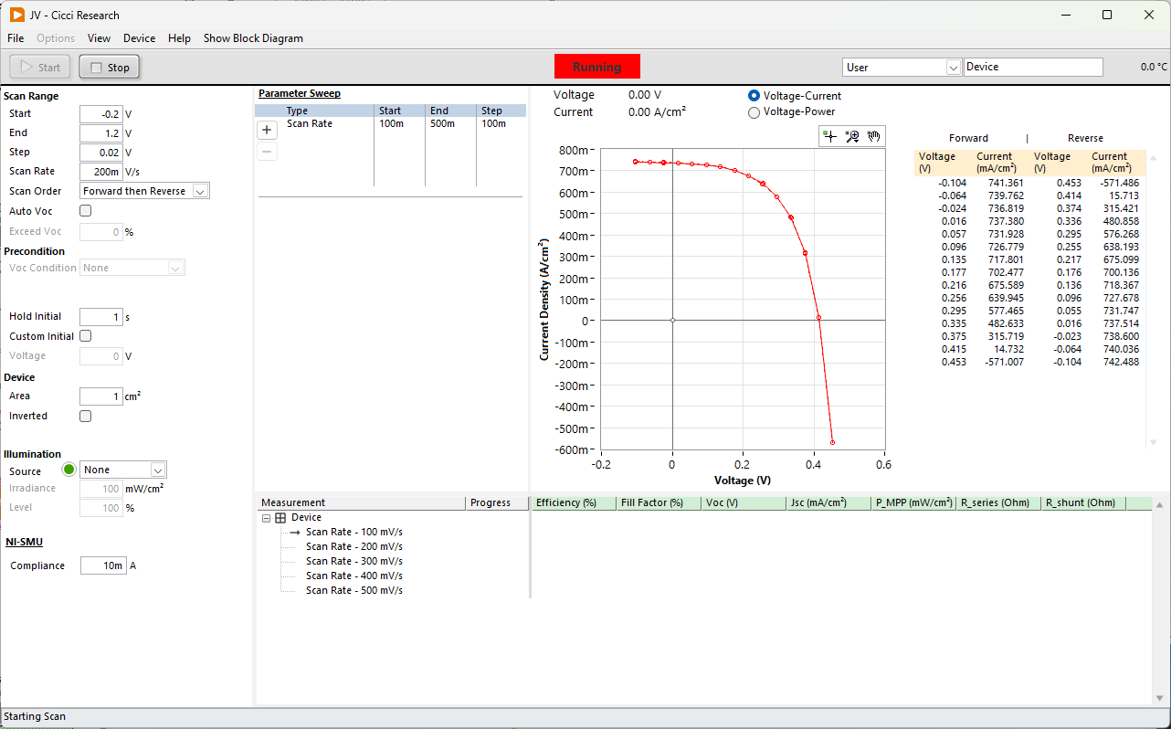Click the NI-SMU heading link

24,542
